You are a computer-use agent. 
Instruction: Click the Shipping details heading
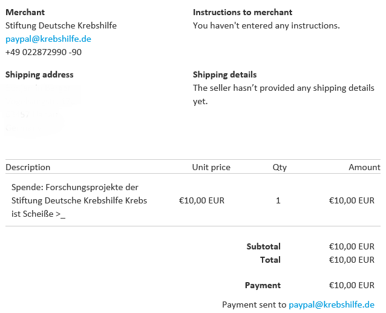(224, 74)
